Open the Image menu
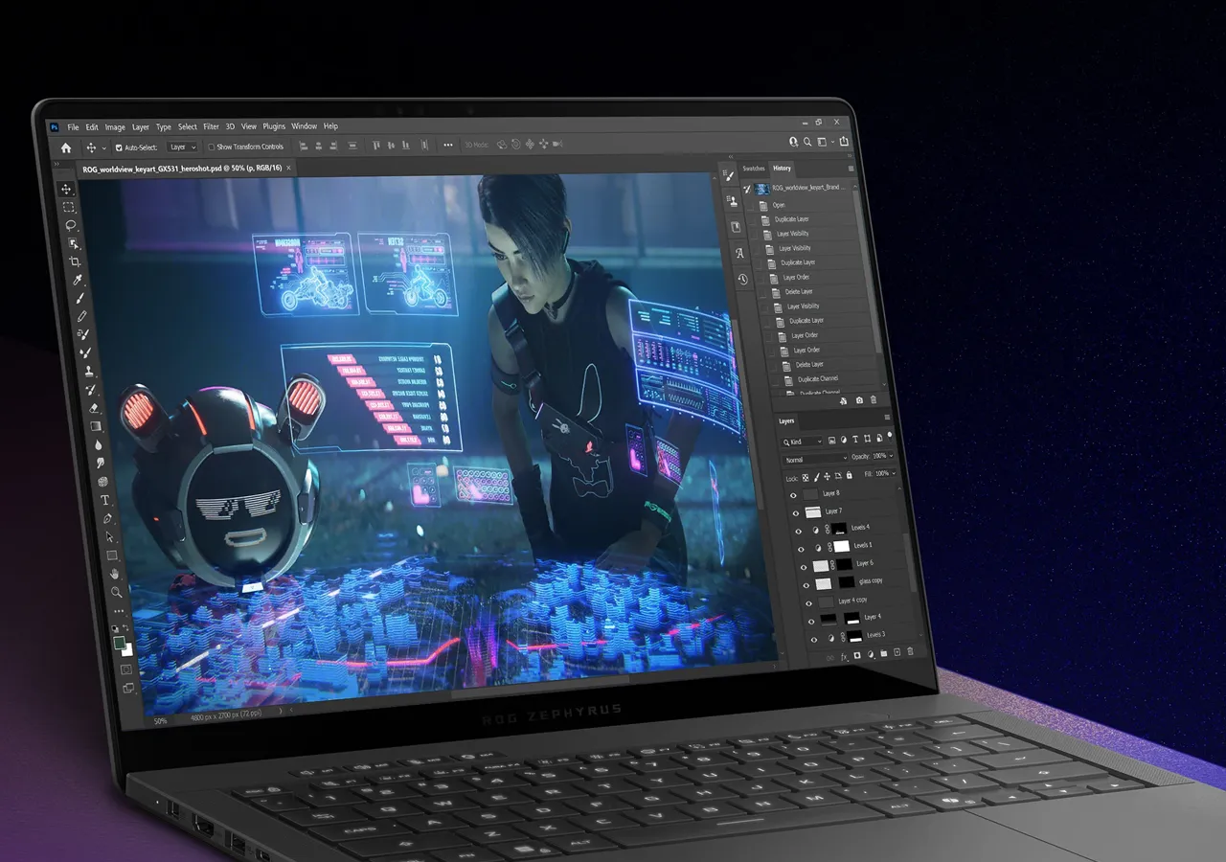Image resolution: width=1226 pixels, height=862 pixels. [x=115, y=126]
